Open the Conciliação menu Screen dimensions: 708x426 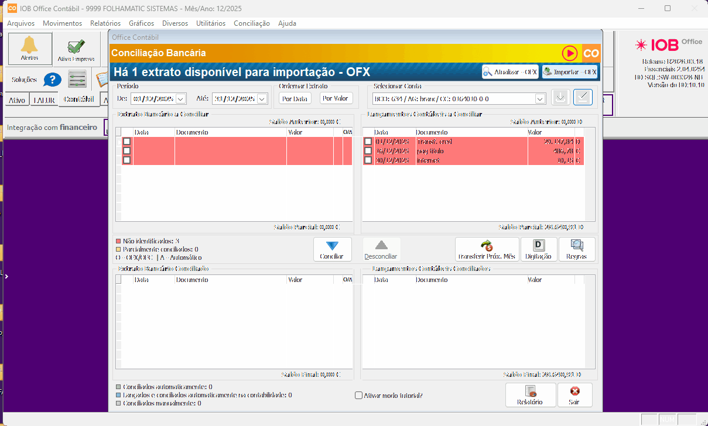(251, 23)
